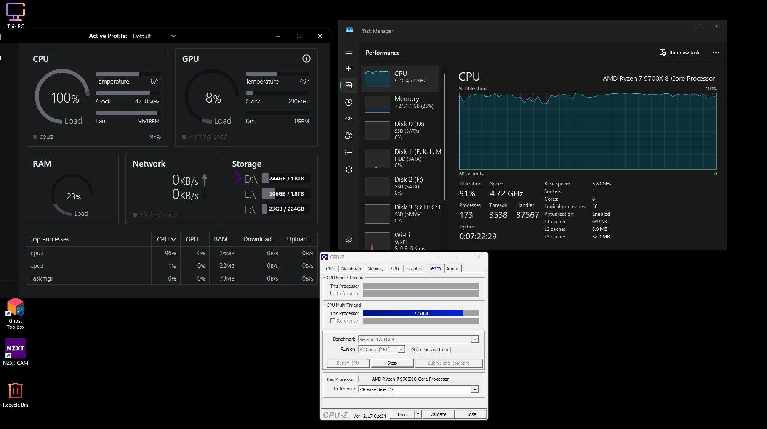The image size is (767, 429).
Task: Open Task Manager settings gear
Action: click(x=349, y=240)
